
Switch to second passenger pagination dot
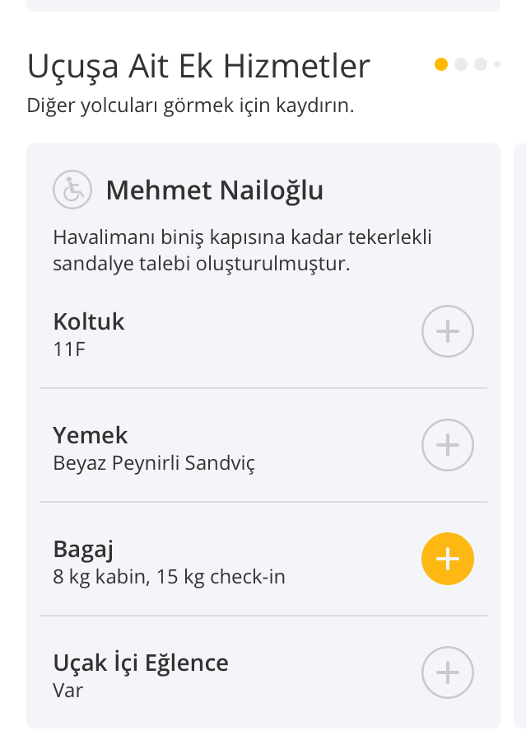coord(461,64)
